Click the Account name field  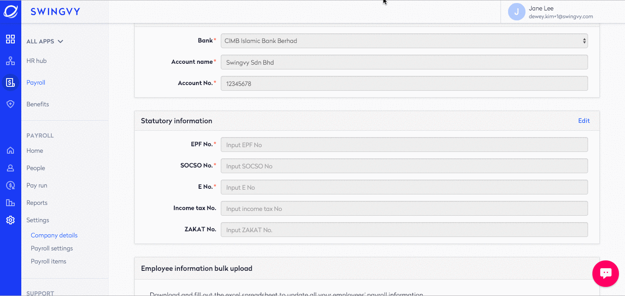tap(404, 62)
